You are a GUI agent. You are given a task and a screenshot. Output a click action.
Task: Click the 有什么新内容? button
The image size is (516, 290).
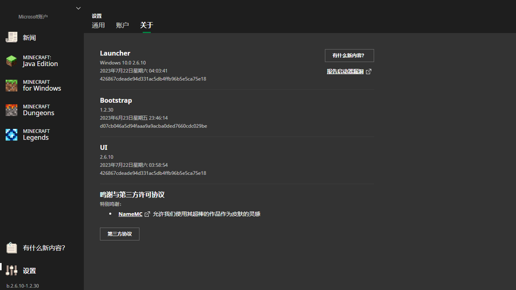(x=349, y=55)
